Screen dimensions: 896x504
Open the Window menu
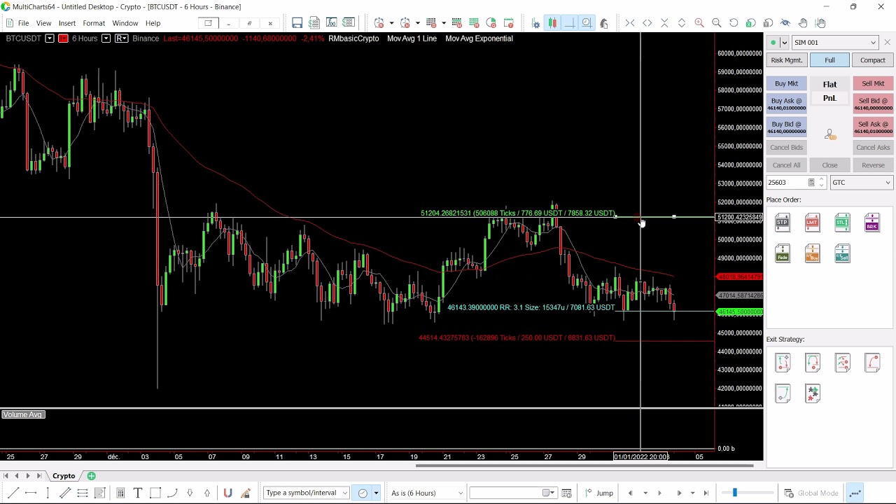(x=125, y=23)
